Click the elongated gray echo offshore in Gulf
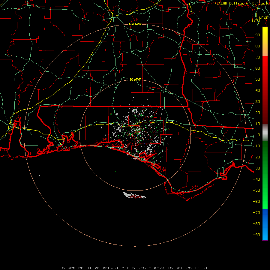This screenshot has height=270, width=270. [134, 195]
